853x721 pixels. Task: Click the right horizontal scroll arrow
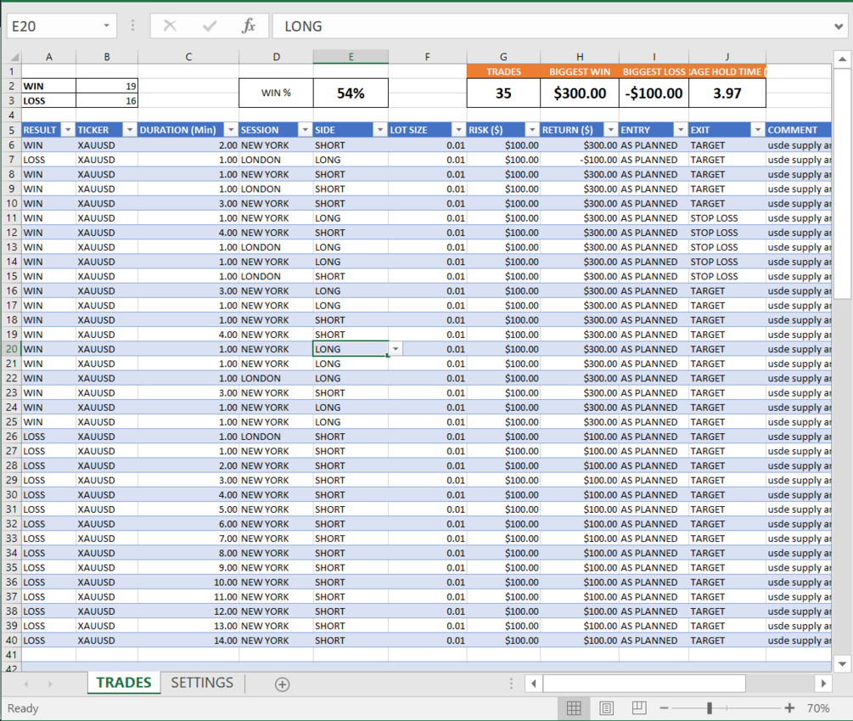pos(822,683)
